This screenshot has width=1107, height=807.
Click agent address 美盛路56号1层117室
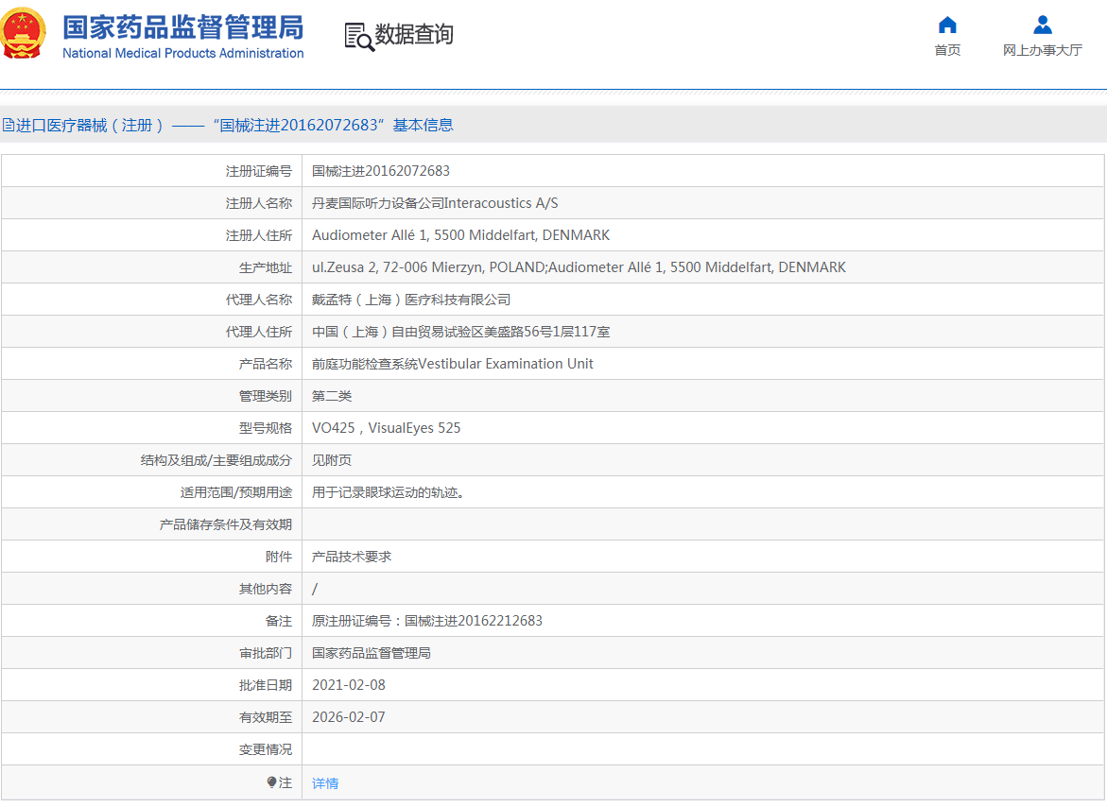pyautogui.click(x=461, y=332)
